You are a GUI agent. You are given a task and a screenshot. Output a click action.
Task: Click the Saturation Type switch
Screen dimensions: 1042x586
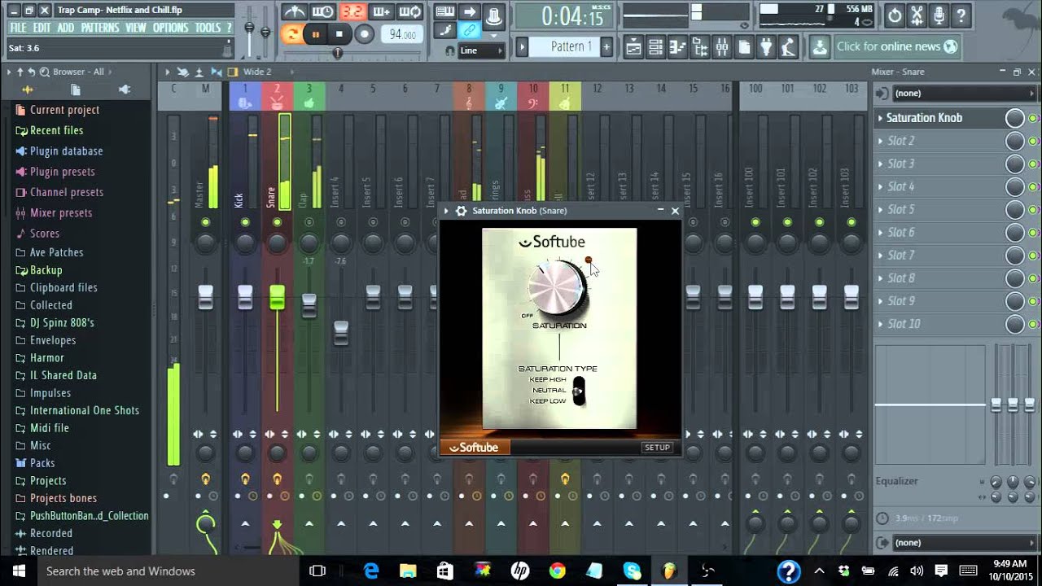[x=578, y=391]
